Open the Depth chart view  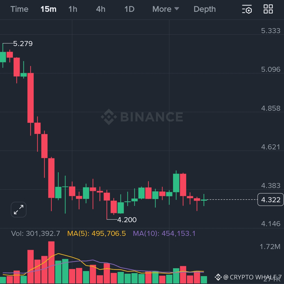205,9
